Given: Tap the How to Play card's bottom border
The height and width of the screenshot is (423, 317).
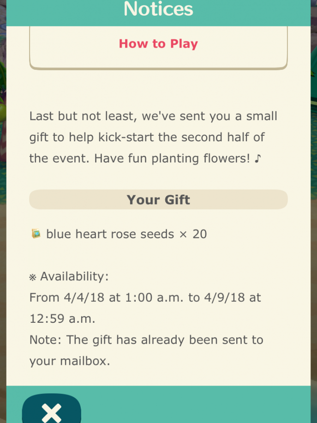Looking at the screenshot, I should pos(159,68).
